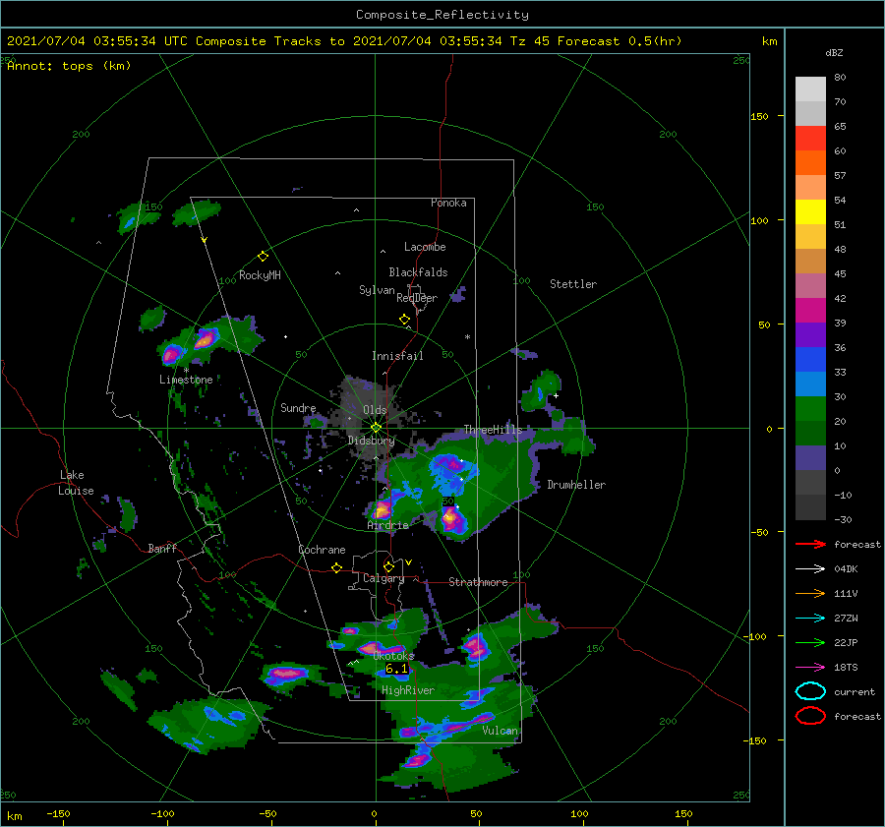Click the Cochrane label
This screenshot has height=827, width=885.
(322, 550)
